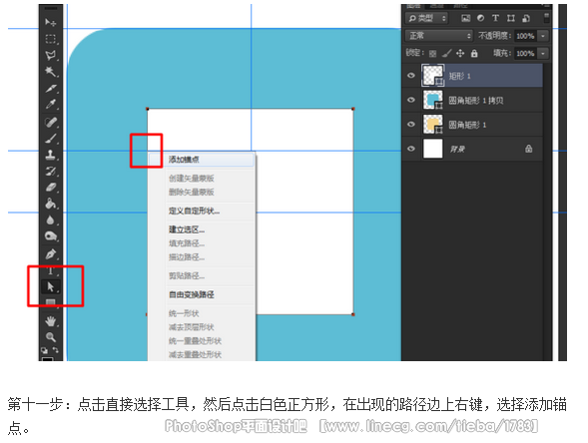Filter layers by pixel layers icon
This screenshot has width=588, height=443.
(466, 18)
